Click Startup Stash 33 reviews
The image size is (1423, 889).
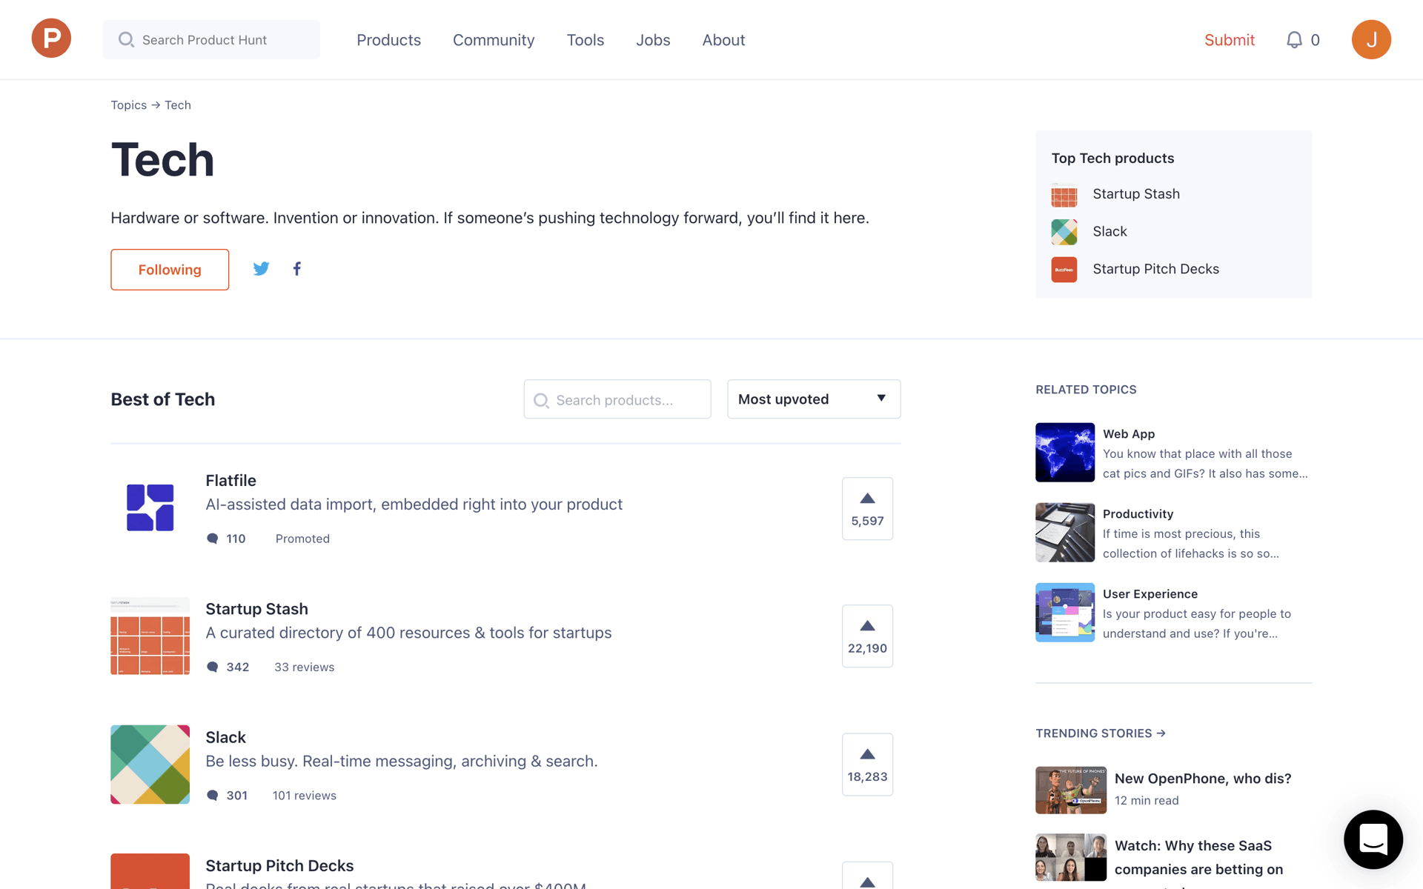(304, 667)
